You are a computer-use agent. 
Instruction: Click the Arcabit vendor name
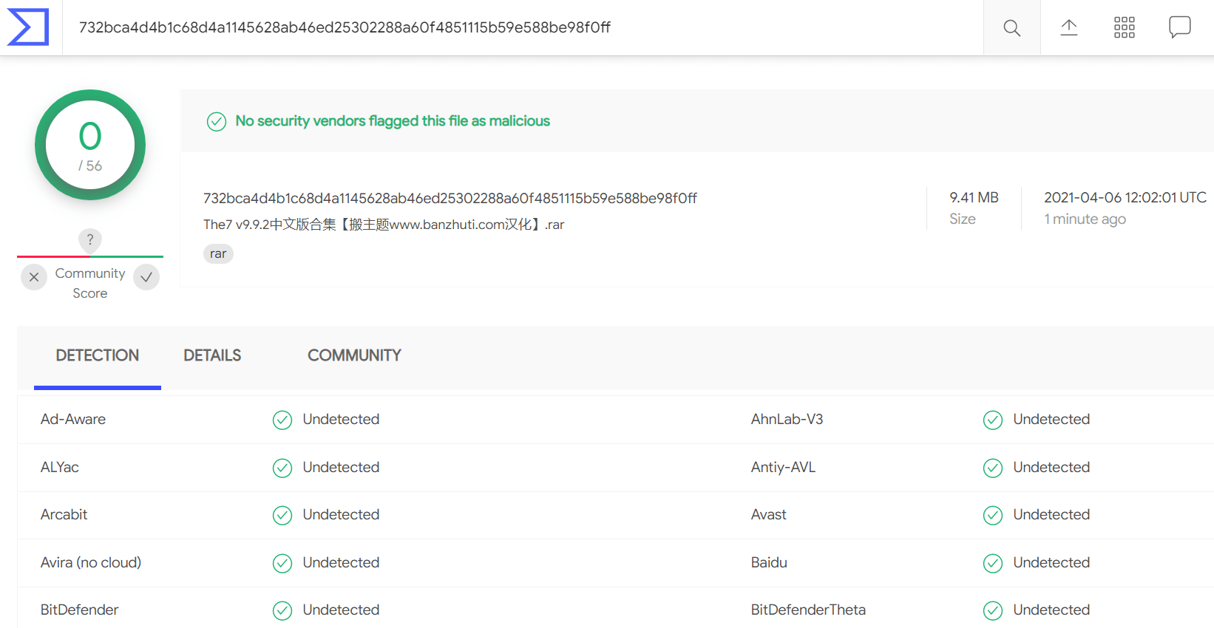[x=64, y=514]
